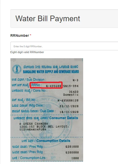
Task: Click the Bill No N-435608120 text
Action: [68, 100]
